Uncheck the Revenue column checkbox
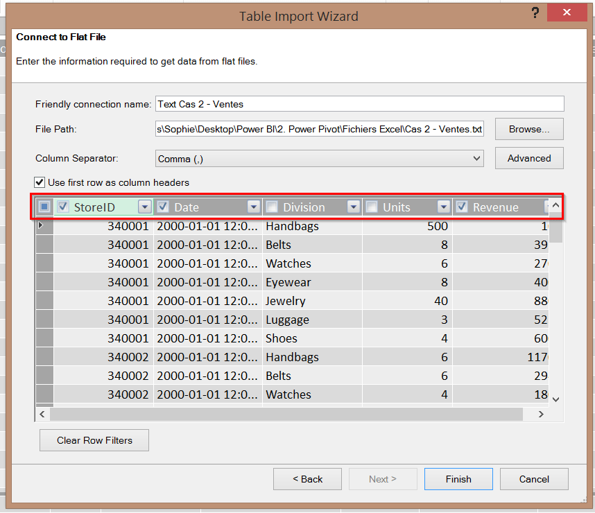Screen dimensions: 595x513 click(x=462, y=207)
